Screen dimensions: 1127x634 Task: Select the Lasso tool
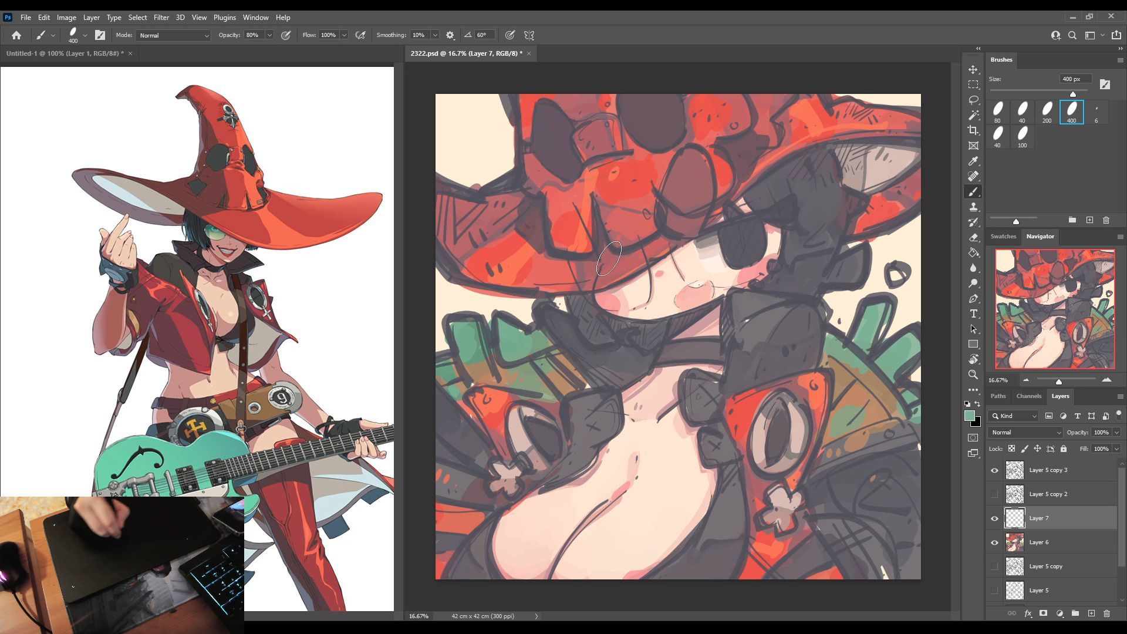(x=973, y=100)
